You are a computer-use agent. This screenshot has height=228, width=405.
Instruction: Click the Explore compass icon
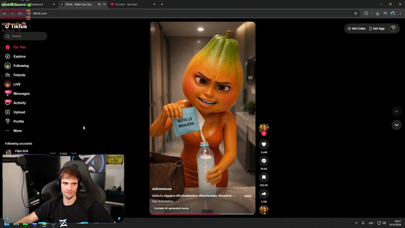8,56
